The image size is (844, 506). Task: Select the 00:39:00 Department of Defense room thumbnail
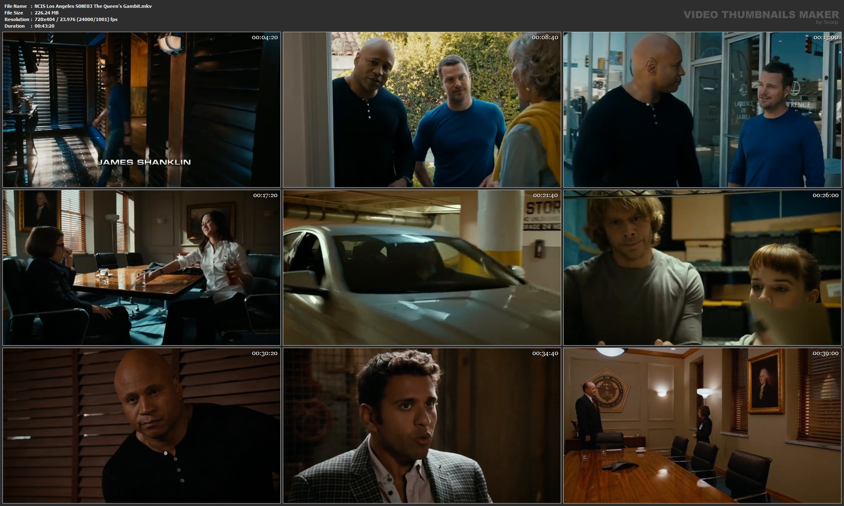pos(702,426)
